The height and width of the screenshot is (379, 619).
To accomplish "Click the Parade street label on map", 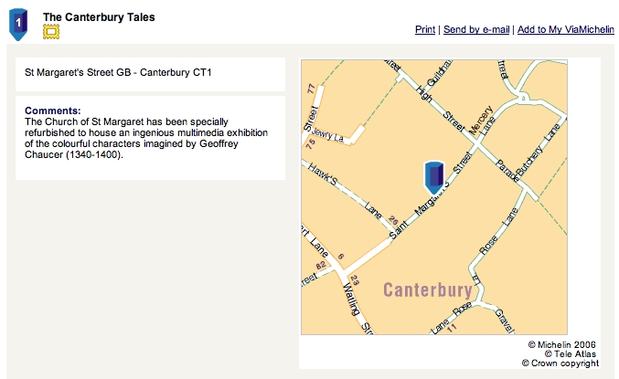I will (507, 171).
